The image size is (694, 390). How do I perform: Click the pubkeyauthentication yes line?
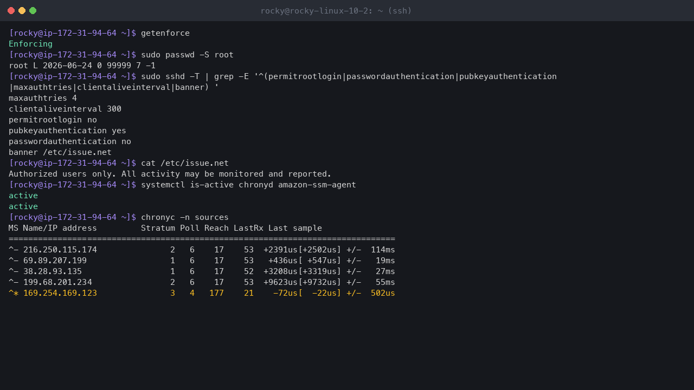coord(67,131)
